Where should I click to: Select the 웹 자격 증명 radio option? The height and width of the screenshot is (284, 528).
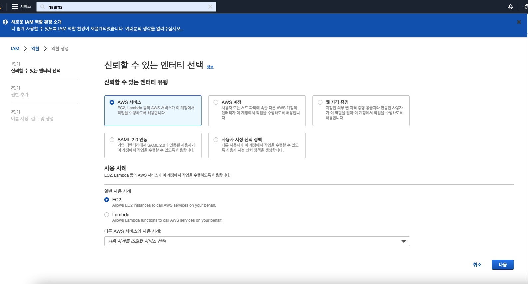[x=320, y=102]
